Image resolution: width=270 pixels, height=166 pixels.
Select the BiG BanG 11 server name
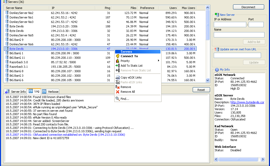[x=17, y=57]
